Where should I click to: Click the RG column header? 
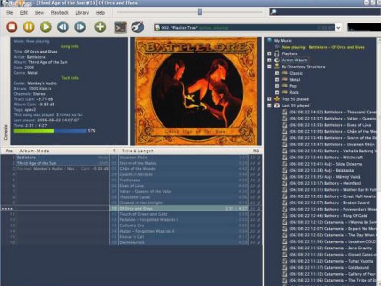256,151
